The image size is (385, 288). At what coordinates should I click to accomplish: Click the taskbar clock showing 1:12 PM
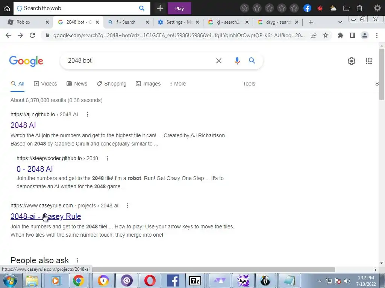[x=366, y=281]
